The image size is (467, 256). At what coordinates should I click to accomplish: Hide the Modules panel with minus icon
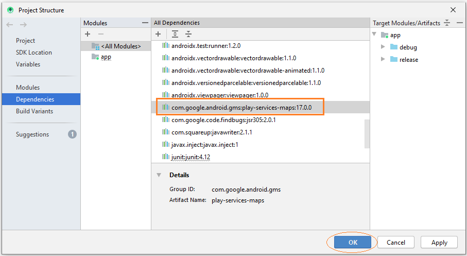(145, 23)
